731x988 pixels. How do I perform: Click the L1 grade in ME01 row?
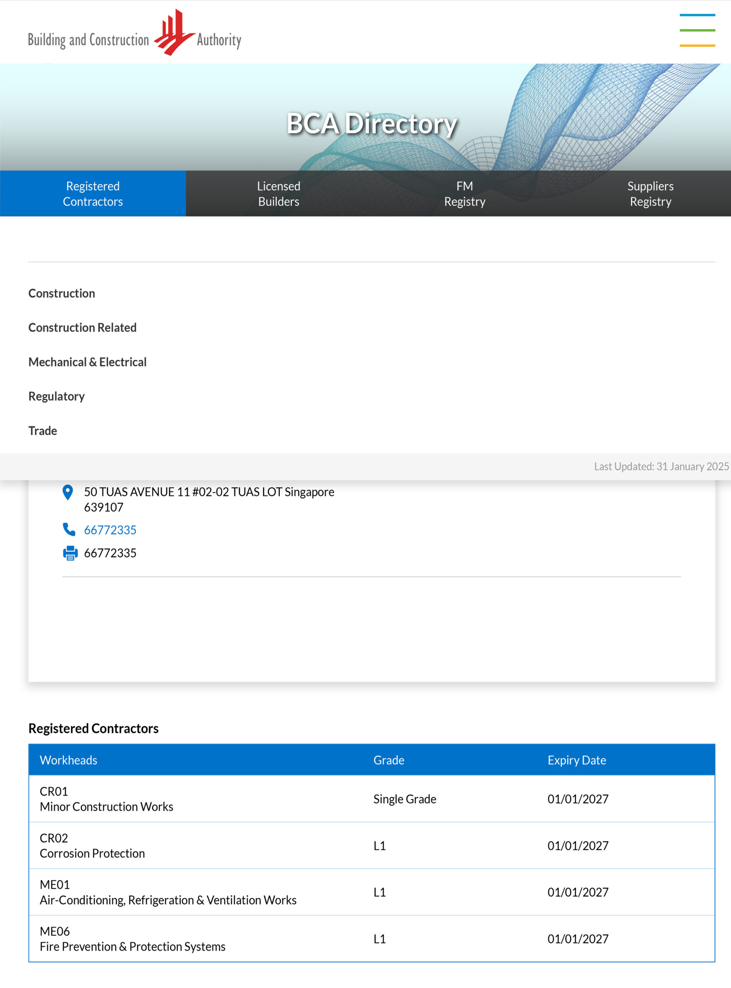[x=380, y=892]
